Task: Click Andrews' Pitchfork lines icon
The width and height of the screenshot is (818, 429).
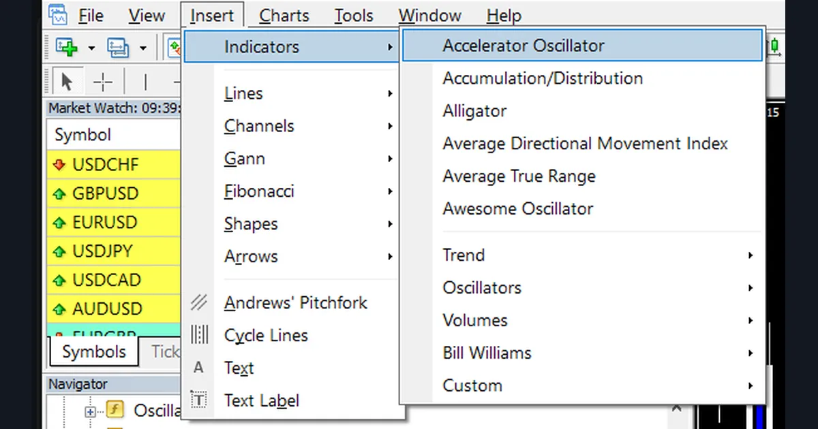Action: 198,302
